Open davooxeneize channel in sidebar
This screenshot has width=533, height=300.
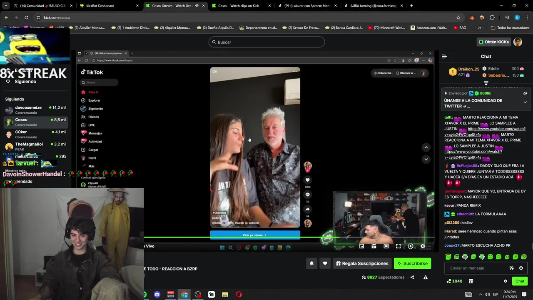[x=36, y=110]
